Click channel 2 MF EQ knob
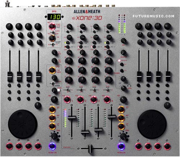The height and width of the screenshot is (157, 180). point(82,70)
